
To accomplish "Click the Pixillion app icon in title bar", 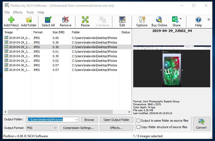I will coord(7,5).
